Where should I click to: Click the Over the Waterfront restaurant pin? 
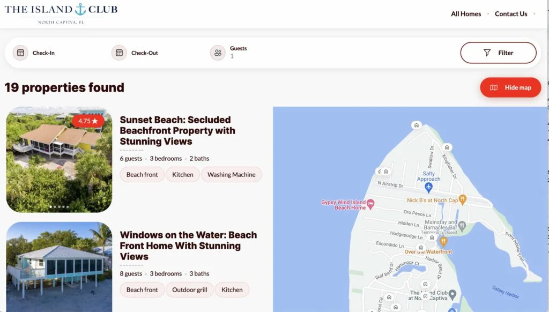pos(443,241)
